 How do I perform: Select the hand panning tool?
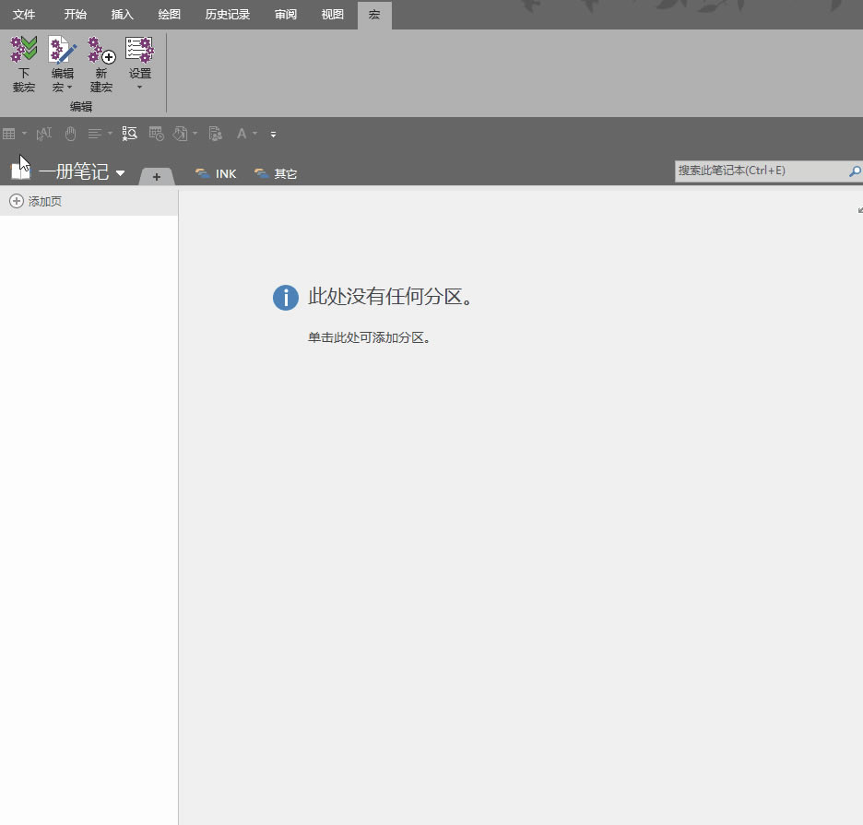[x=70, y=134]
